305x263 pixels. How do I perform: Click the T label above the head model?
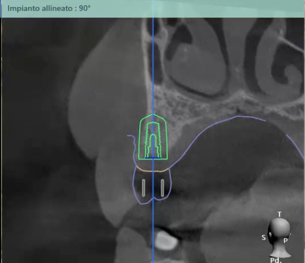click(279, 214)
